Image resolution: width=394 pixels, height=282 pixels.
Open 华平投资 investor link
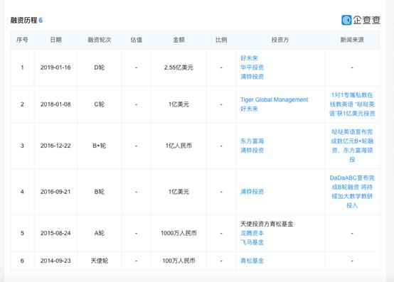coord(252,67)
